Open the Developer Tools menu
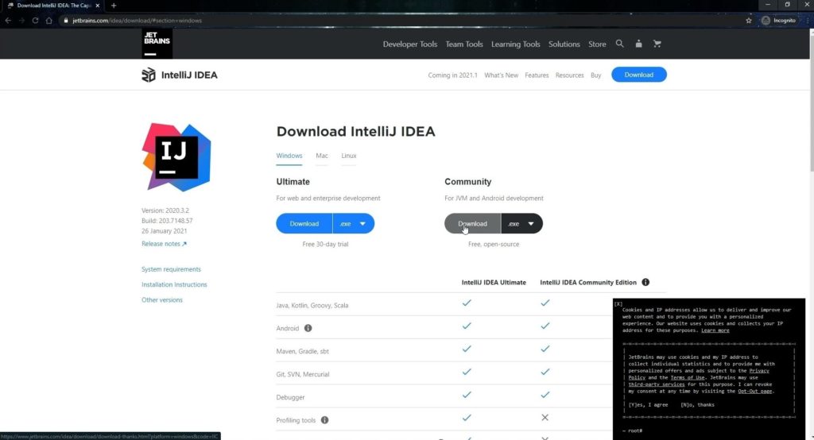 coord(410,44)
